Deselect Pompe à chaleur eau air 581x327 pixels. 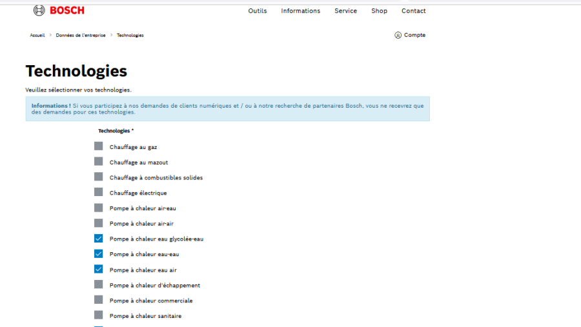(98, 269)
